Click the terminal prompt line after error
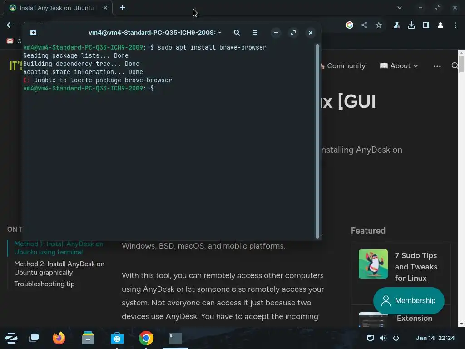 (89, 88)
